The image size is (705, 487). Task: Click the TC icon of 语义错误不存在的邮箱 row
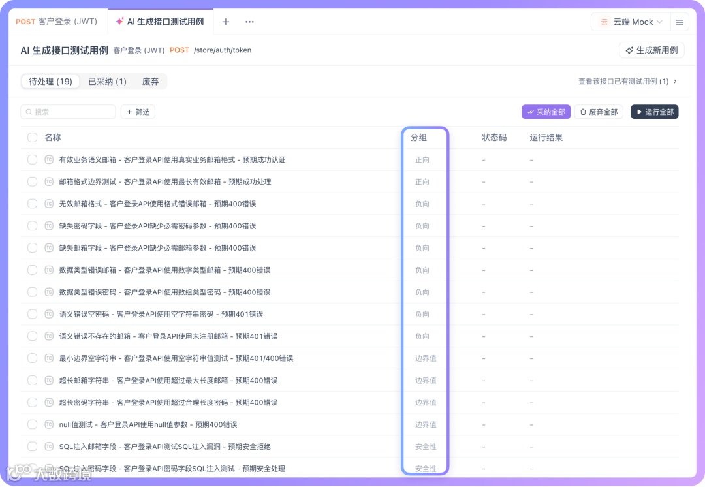(x=49, y=336)
